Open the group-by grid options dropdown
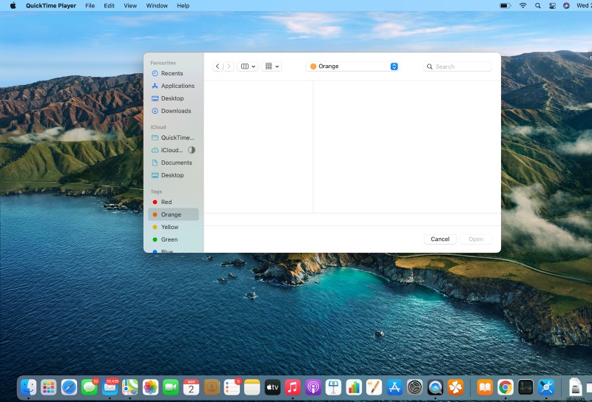The width and height of the screenshot is (592, 402). tap(272, 67)
